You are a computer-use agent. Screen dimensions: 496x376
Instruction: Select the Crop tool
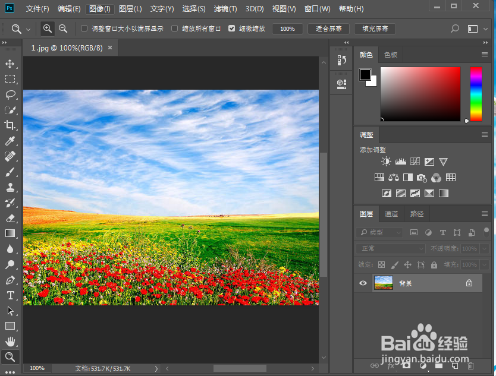[10, 125]
